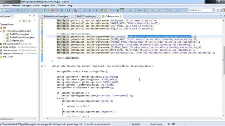Screen dimensions: 225x126
Task: Close the CVPerson.java editor tab
Action: pyautogui.click(x=121, y=16)
